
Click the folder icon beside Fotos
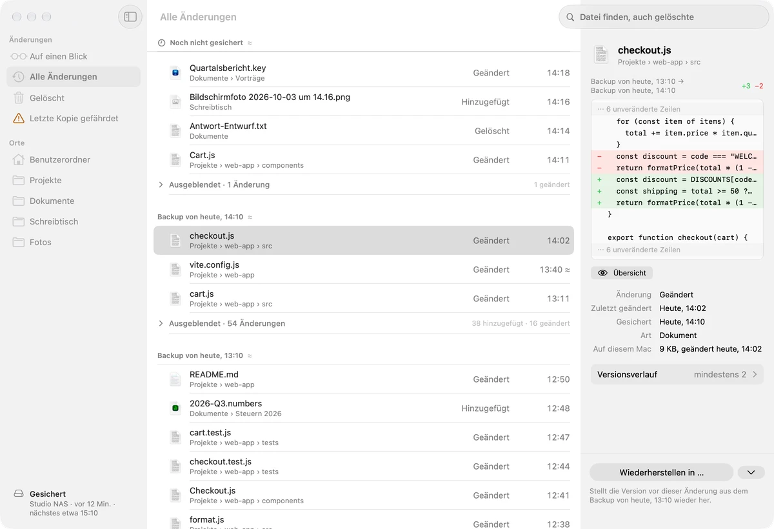click(19, 243)
